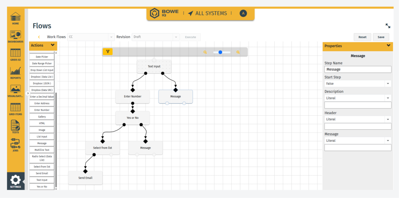Select the Date Range Picker action
This screenshot has height=198, width=399.
(x=42, y=63)
